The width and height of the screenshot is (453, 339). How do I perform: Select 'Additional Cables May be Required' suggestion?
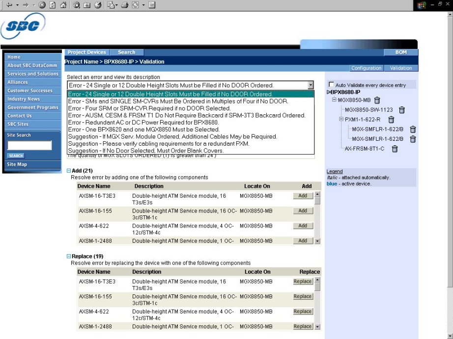click(191, 137)
